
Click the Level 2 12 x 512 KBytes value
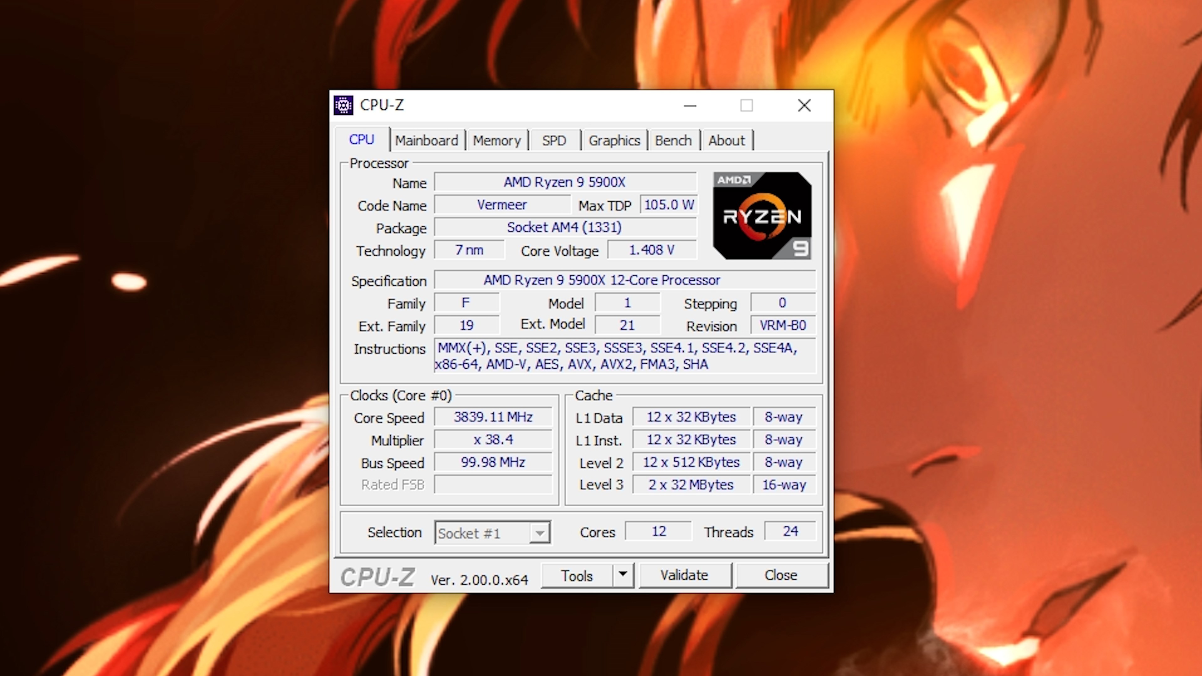(x=691, y=462)
